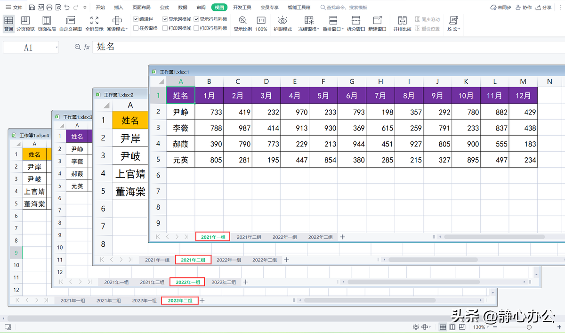Screen dimensions: 565x333
Task: Select 2021年一组 sheet tab in window 4
Action: click(x=73, y=301)
